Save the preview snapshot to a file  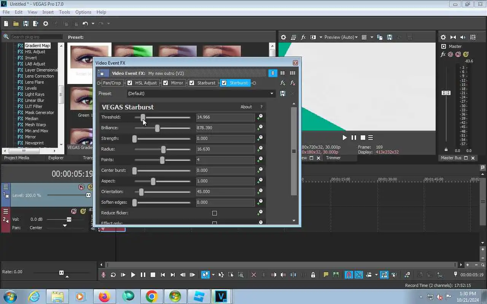click(390, 37)
